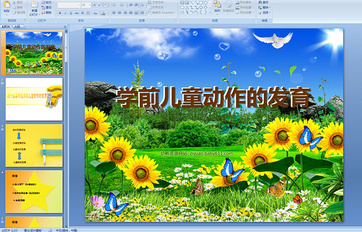Viewport: 362px width, 232px height.
Task: Toggle Bold formatting
Action: pos(60,13)
